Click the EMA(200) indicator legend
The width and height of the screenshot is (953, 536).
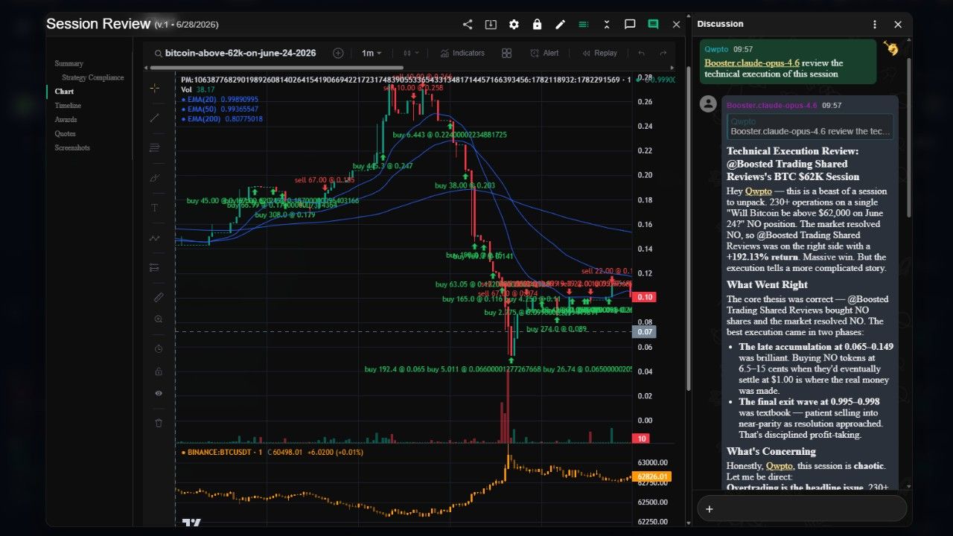click(x=222, y=118)
